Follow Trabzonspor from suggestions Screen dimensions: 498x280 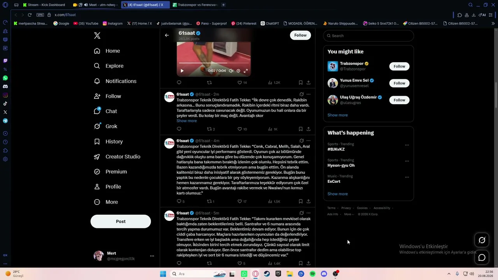click(x=399, y=66)
